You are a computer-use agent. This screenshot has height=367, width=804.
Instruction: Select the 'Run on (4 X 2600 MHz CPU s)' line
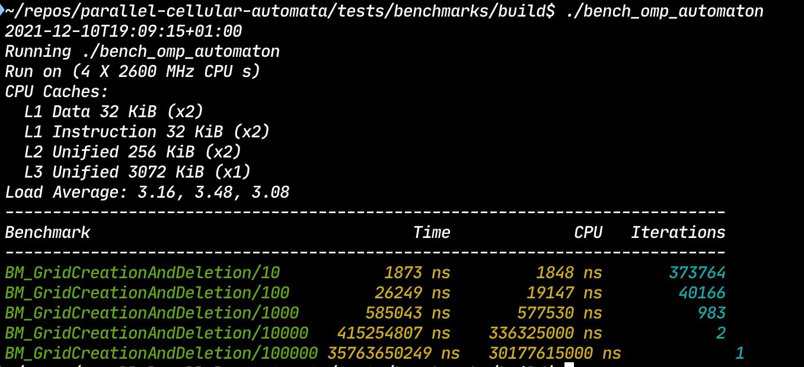133,72
